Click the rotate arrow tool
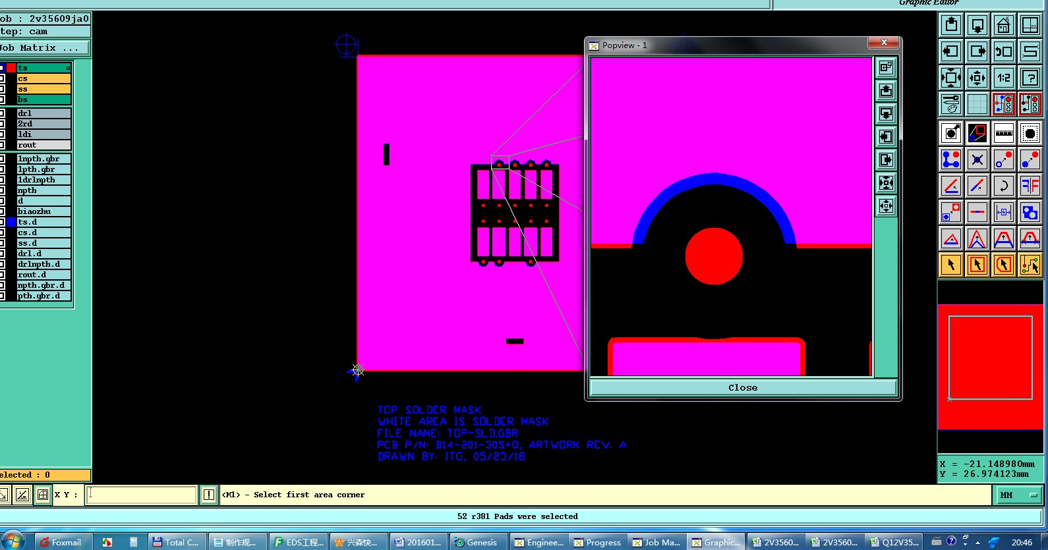Screen dimensions: 1048x550 click(1004, 186)
